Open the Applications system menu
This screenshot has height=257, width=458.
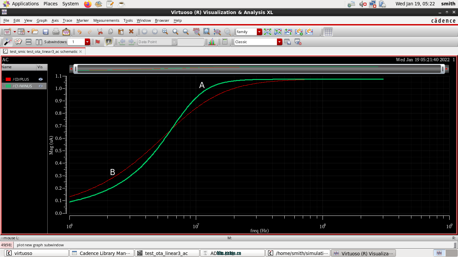click(21, 4)
